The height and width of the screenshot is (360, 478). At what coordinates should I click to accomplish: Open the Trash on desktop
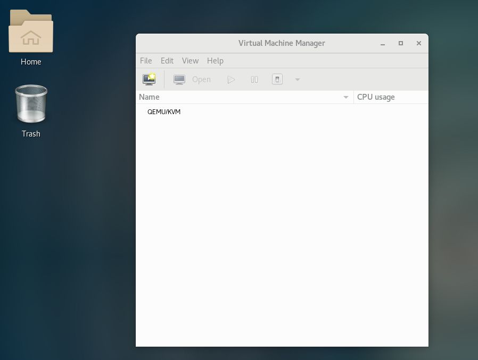31,111
